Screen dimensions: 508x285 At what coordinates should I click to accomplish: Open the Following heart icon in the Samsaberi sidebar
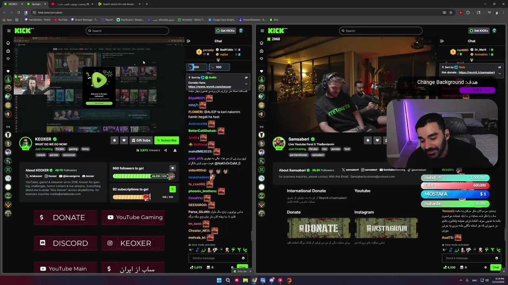click(261, 59)
